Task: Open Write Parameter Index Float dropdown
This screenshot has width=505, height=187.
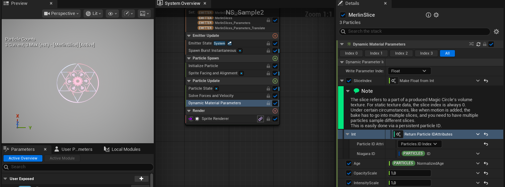Action: click(x=409, y=71)
